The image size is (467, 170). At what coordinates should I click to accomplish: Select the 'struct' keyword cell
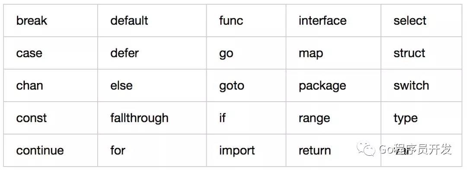coord(422,53)
